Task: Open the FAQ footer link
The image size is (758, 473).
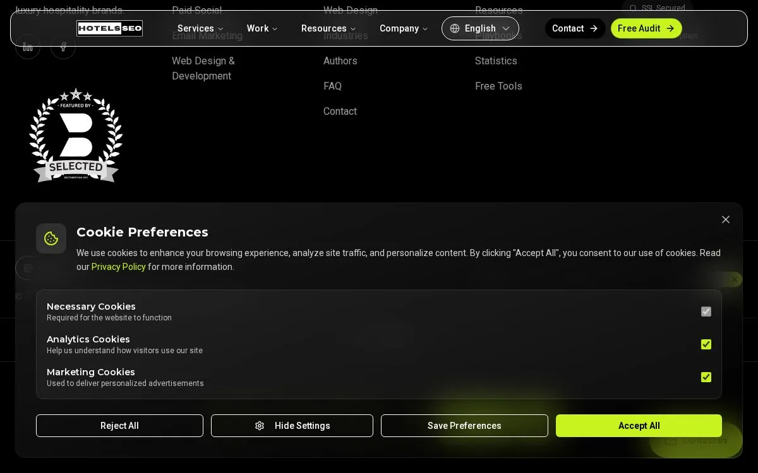Action: click(x=332, y=86)
